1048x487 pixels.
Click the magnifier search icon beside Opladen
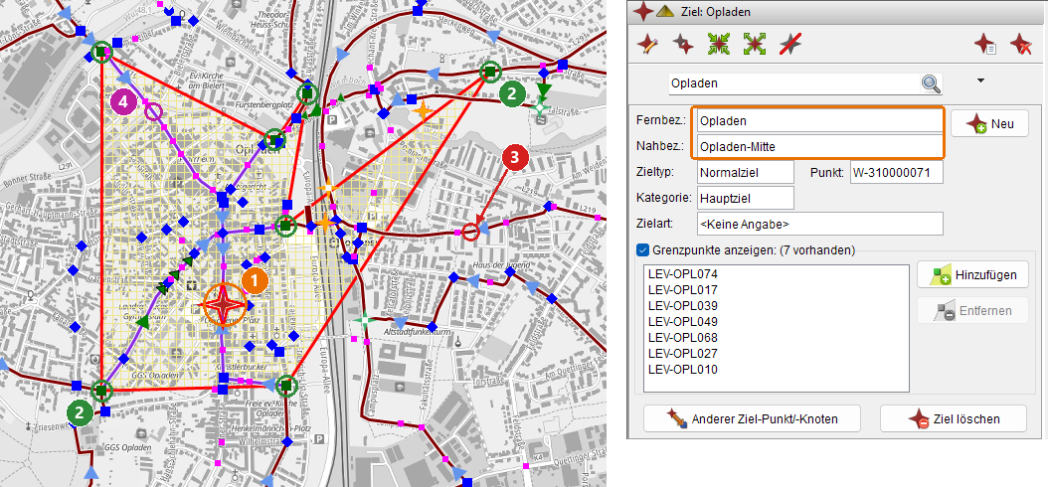coord(931,84)
